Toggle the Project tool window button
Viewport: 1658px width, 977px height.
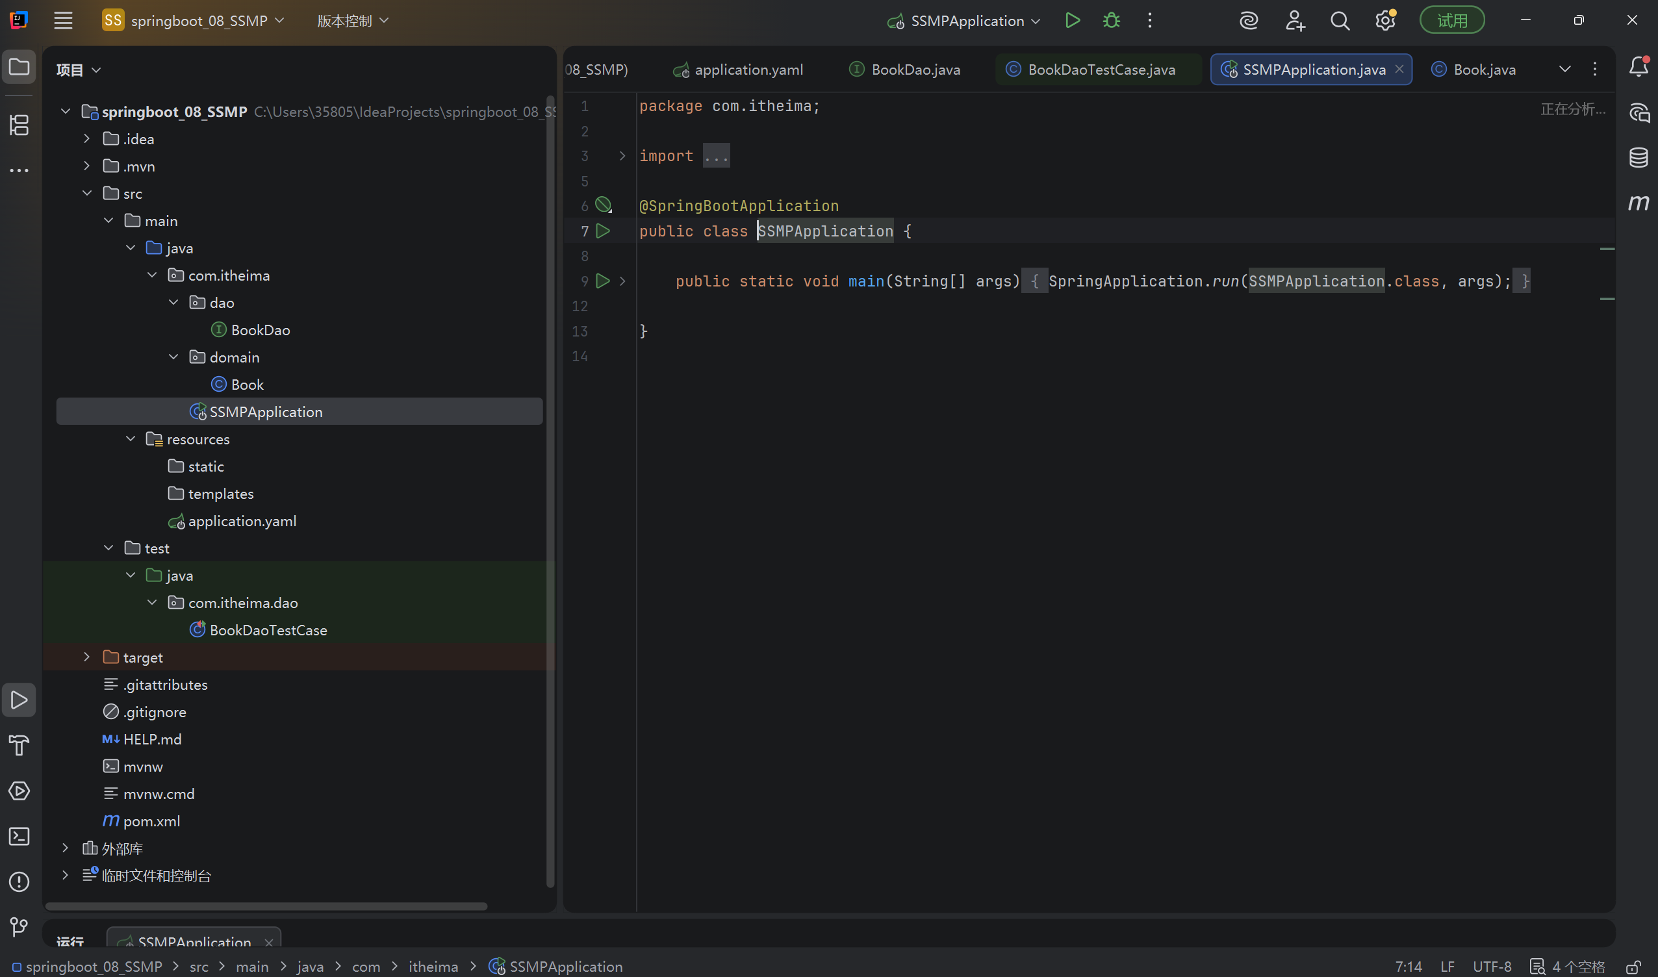point(19,67)
